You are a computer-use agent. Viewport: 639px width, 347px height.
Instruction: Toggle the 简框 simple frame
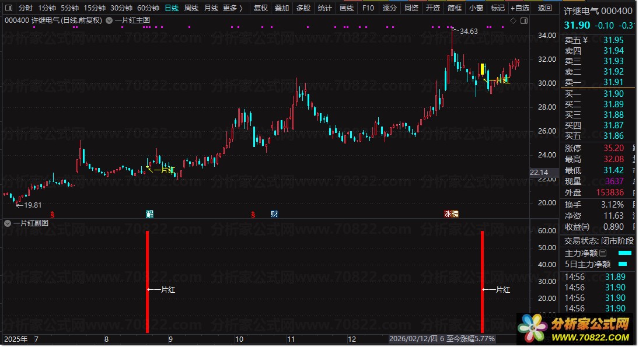pos(455,8)
